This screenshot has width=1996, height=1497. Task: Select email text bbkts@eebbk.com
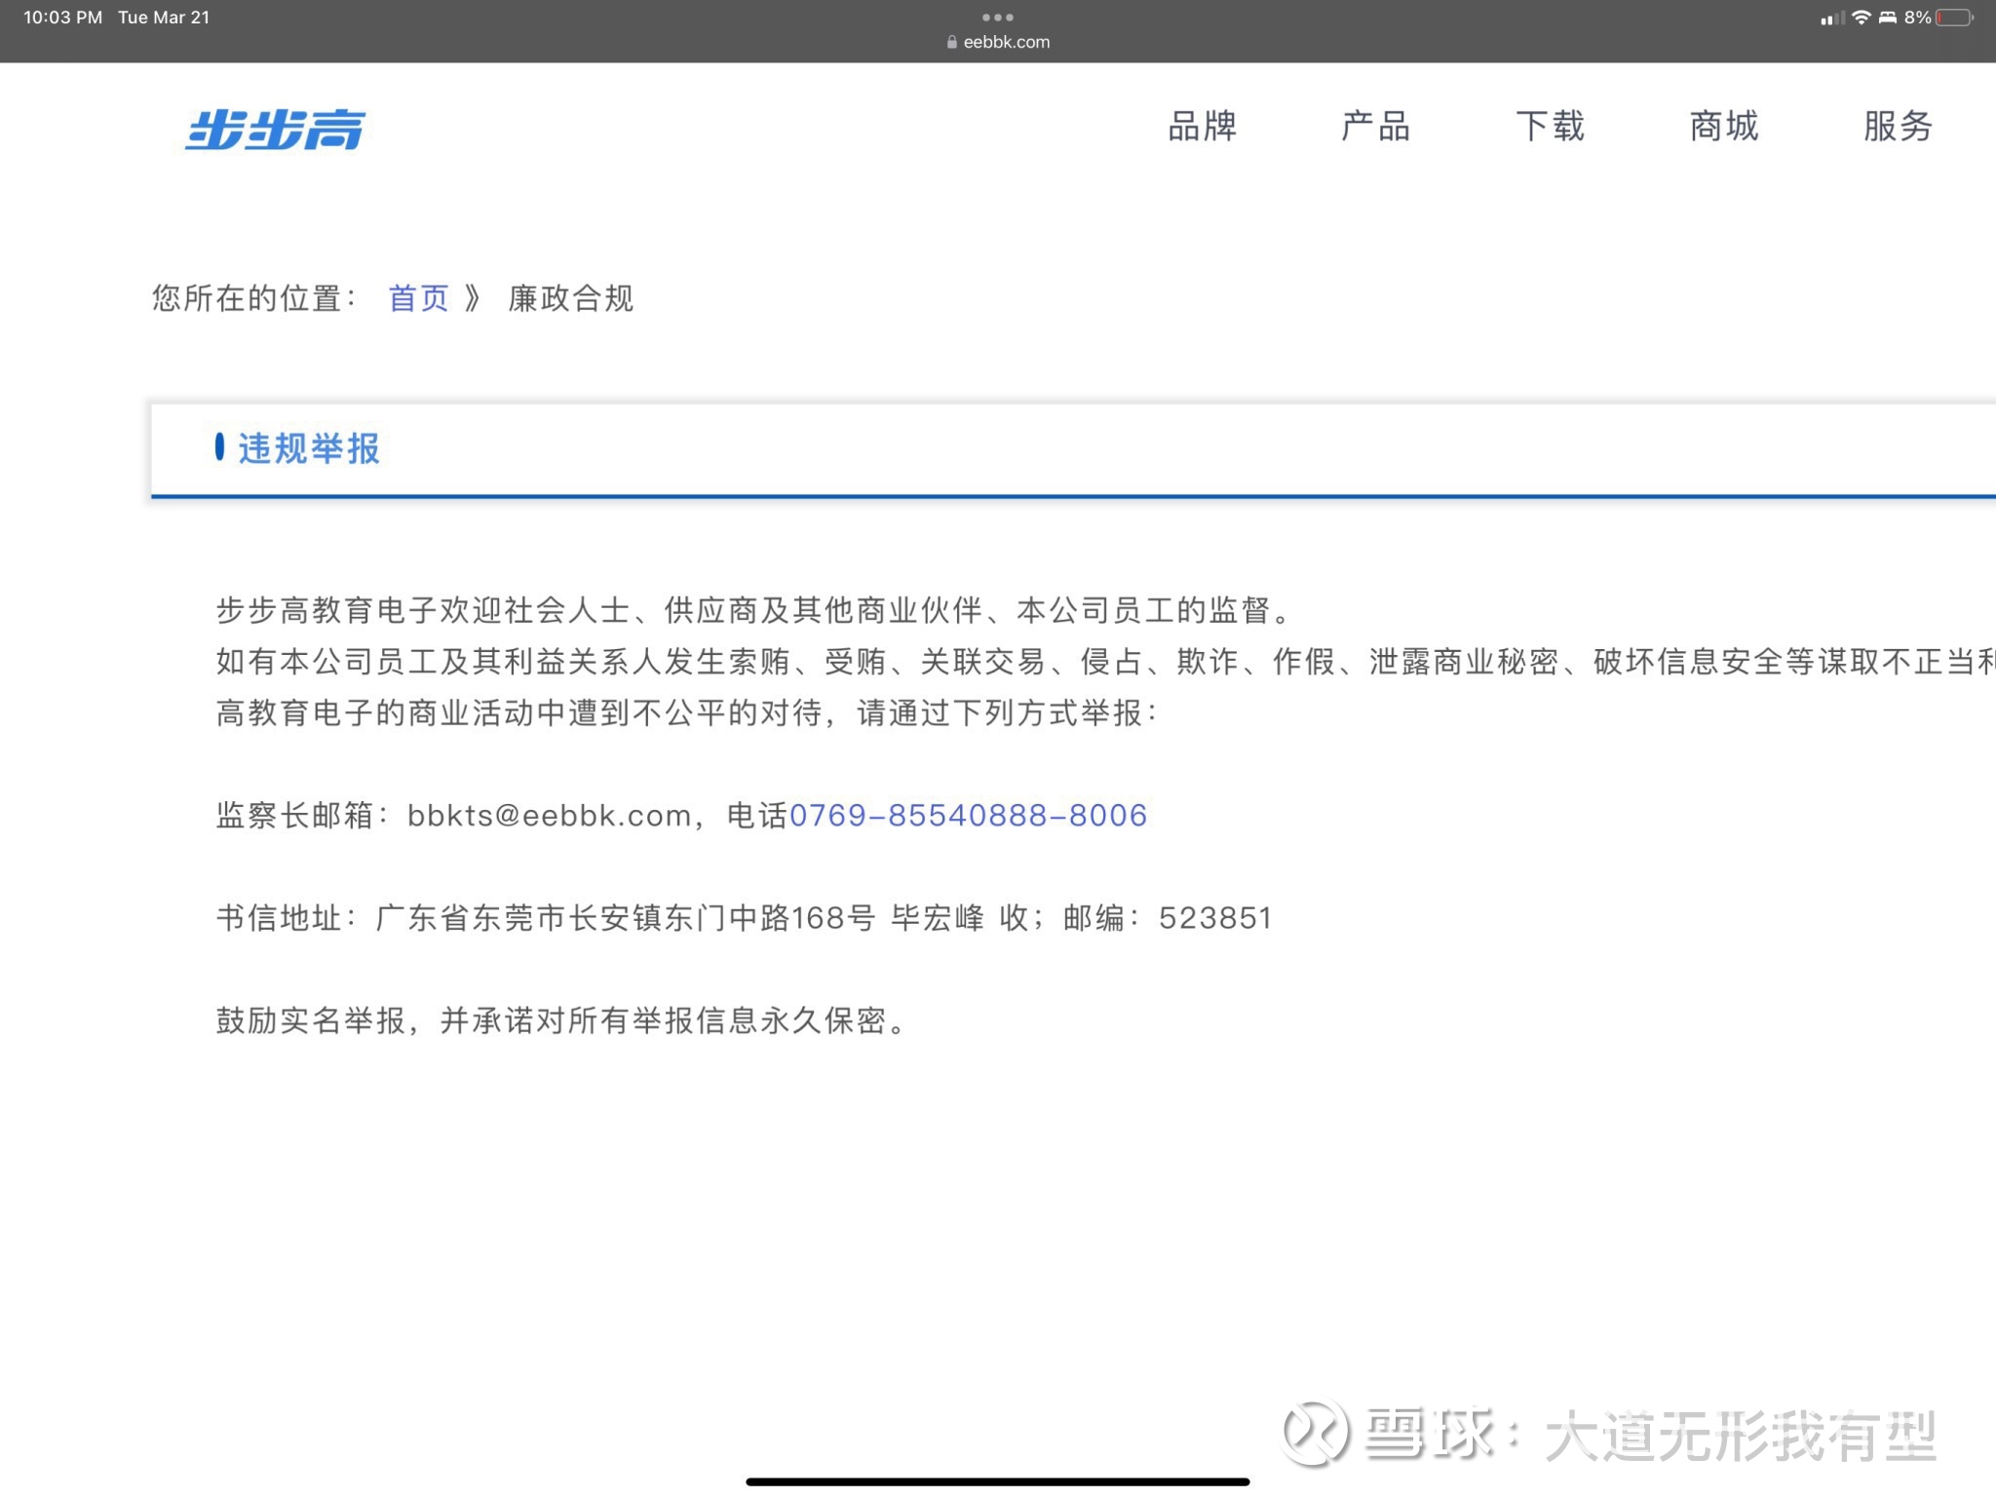[x=549, y=815]
